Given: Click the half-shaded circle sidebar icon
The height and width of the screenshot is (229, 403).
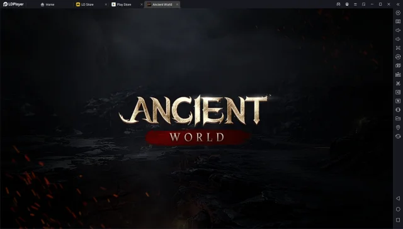Looking at the screenshot, I should click(398, 109).
